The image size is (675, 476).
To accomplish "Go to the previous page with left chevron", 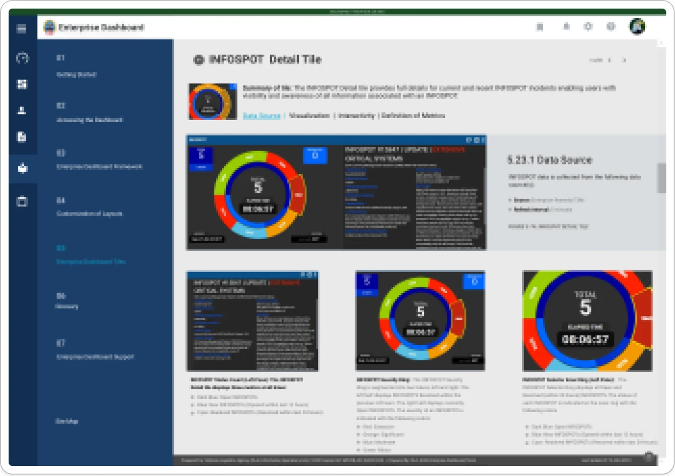I will 610,60.
